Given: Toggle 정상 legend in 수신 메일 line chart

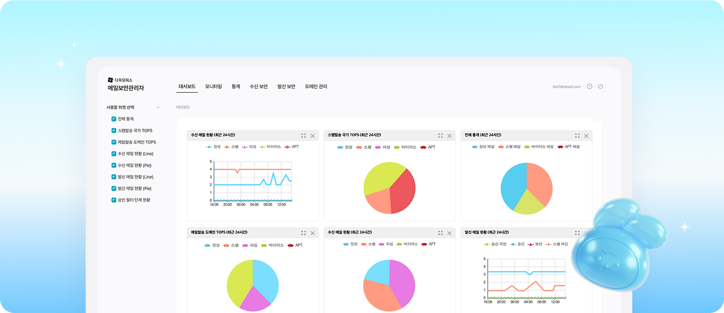Looking at the screenshot, I should pyautogui.click(x=213, y=147).
